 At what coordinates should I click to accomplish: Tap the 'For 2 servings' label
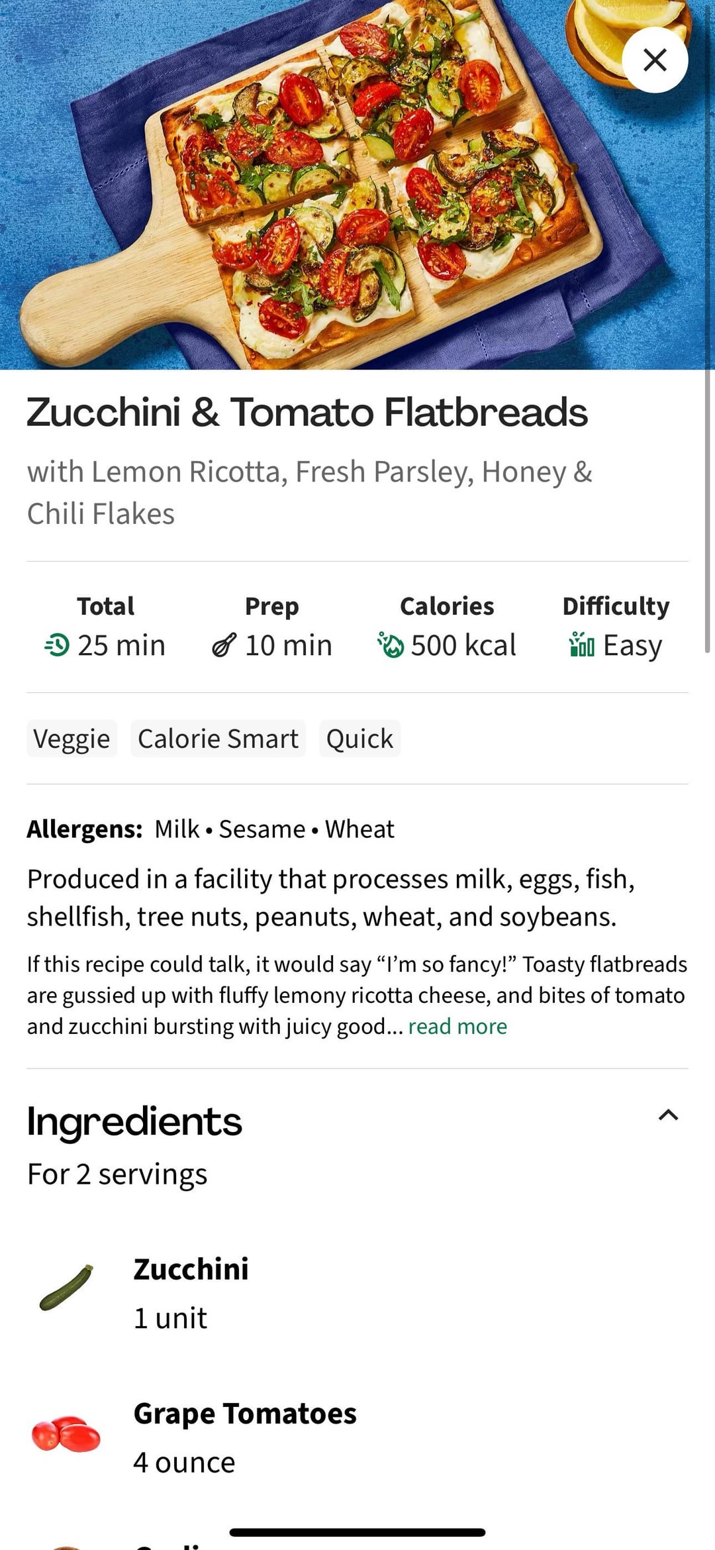click(x=117, y=1174)
